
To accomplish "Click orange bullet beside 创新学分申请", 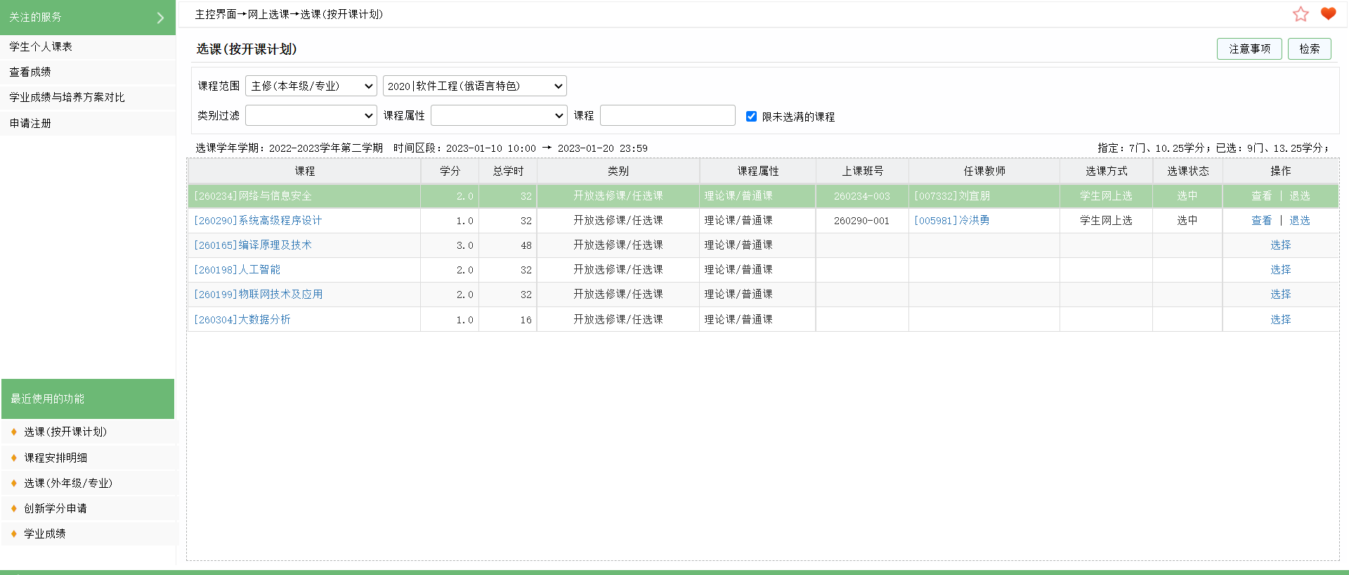I will click(14, 508).
